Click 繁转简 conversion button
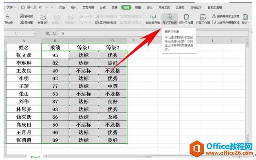Image resolution: width=256 pixels, height=160 pixels. pyautogui.click(x=26, y=16)
